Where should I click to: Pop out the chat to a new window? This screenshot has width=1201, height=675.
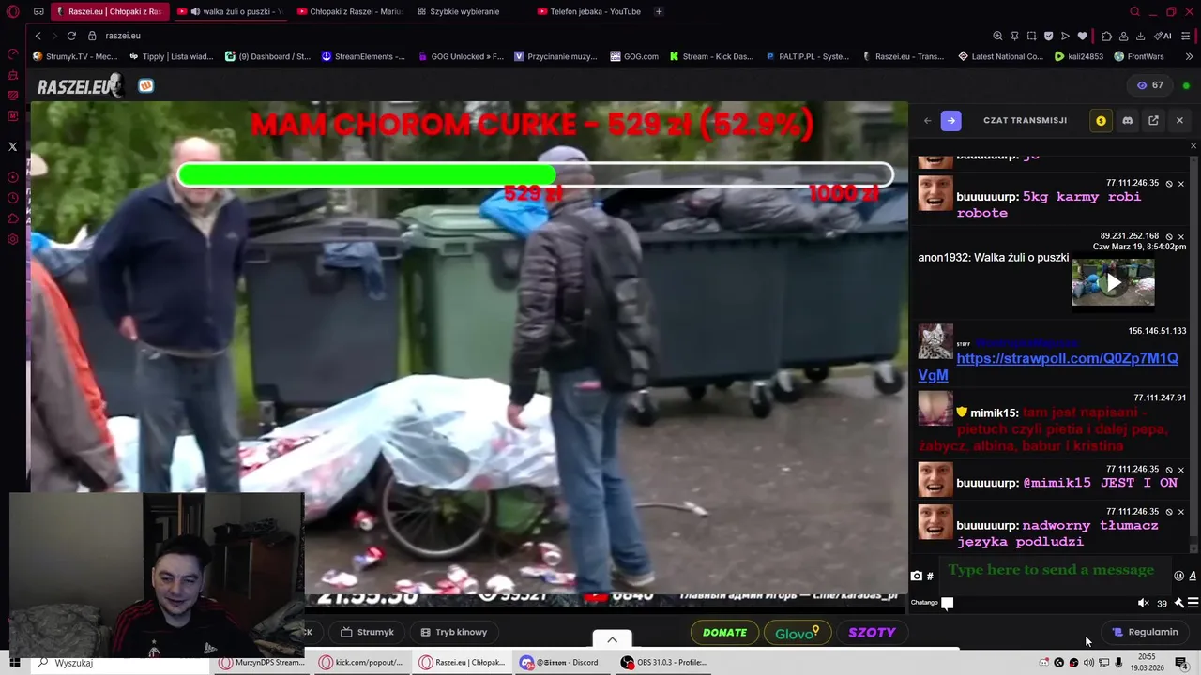coord(1153,120)
